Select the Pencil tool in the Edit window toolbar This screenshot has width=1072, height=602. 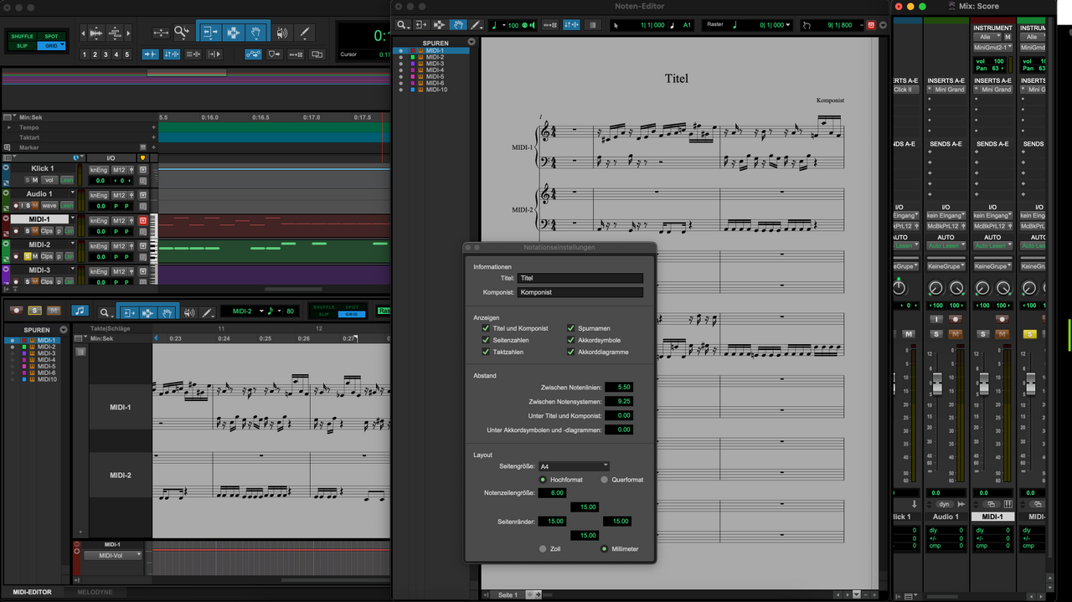point(305,33)
